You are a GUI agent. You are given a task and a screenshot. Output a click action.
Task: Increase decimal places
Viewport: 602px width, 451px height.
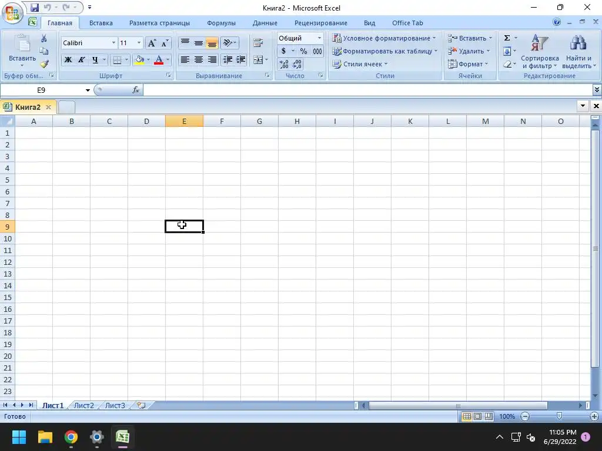click(284, 64)
